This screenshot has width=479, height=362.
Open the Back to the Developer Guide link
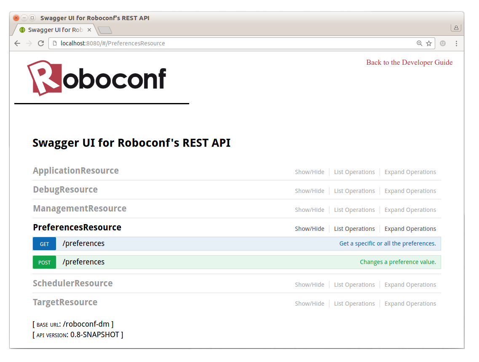(x=409, y=62)
